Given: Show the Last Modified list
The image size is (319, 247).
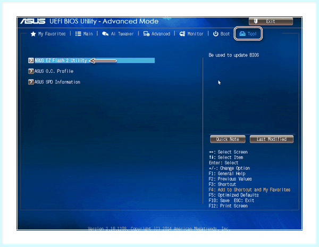Looking at the screenshot, I should click(272, 139).
